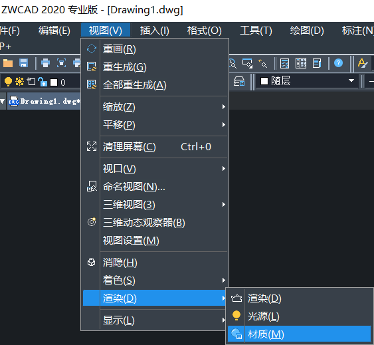Viewport: 374px width, 345px height.
Task: Click the Zoom previous toolbar icon
Action: (262, 64)
